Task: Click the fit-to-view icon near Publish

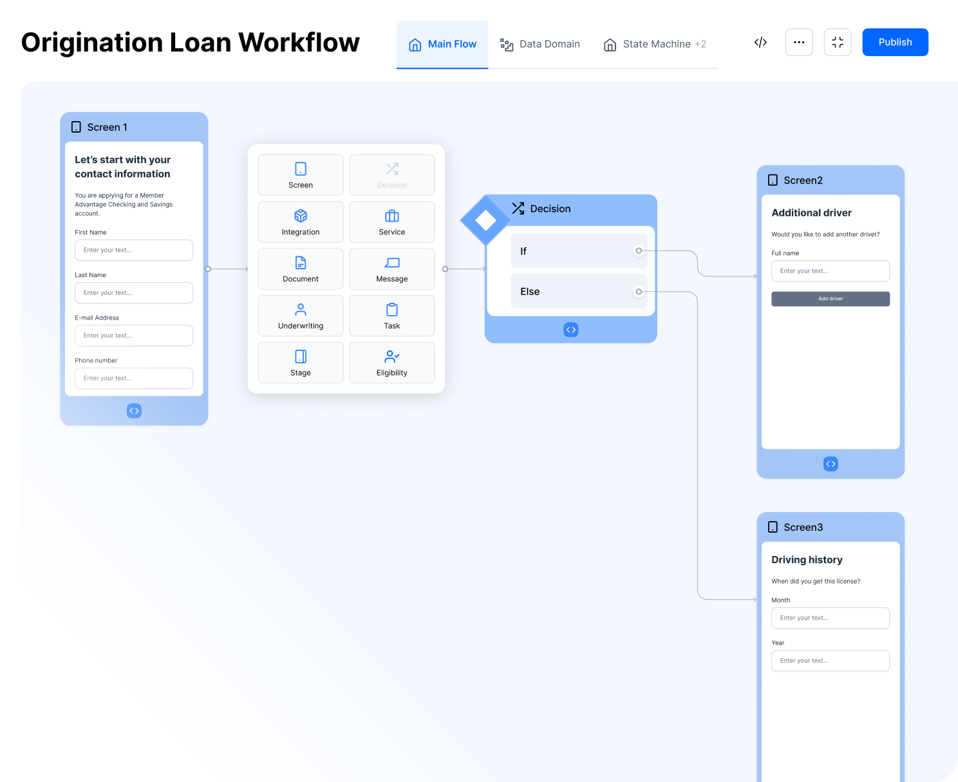Action: pos(838,42)
